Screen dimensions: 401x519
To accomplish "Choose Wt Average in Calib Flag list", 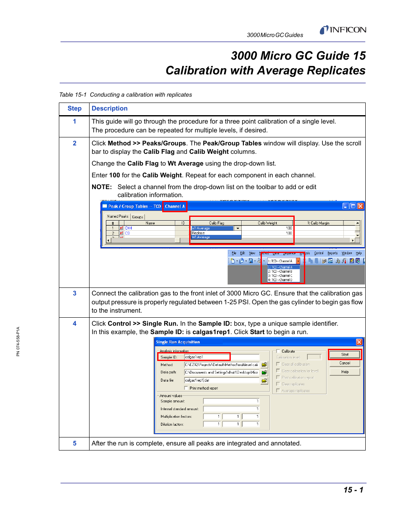I will tap(216, 237).
